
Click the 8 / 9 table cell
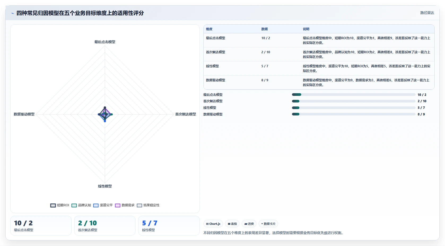(265, 80)
